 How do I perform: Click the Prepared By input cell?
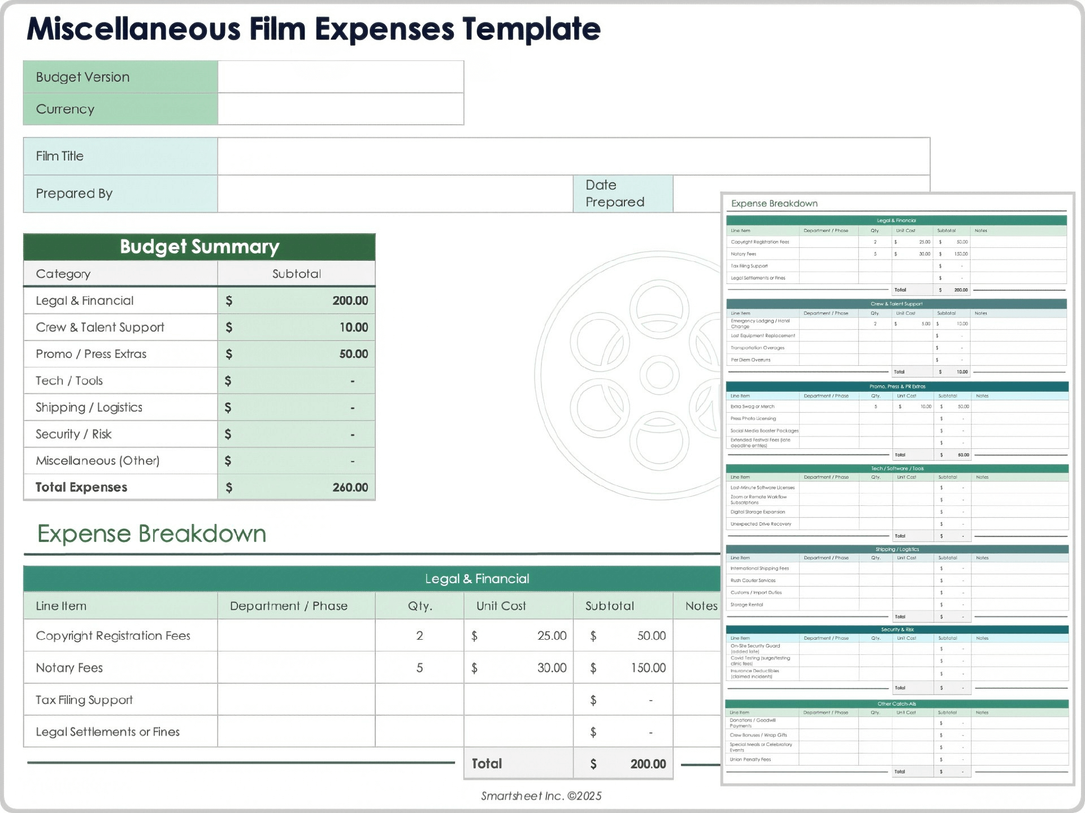395,194
